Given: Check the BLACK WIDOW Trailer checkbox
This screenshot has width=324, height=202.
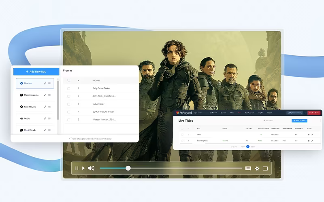Looking at the screenshot, I should coord(68,112).
